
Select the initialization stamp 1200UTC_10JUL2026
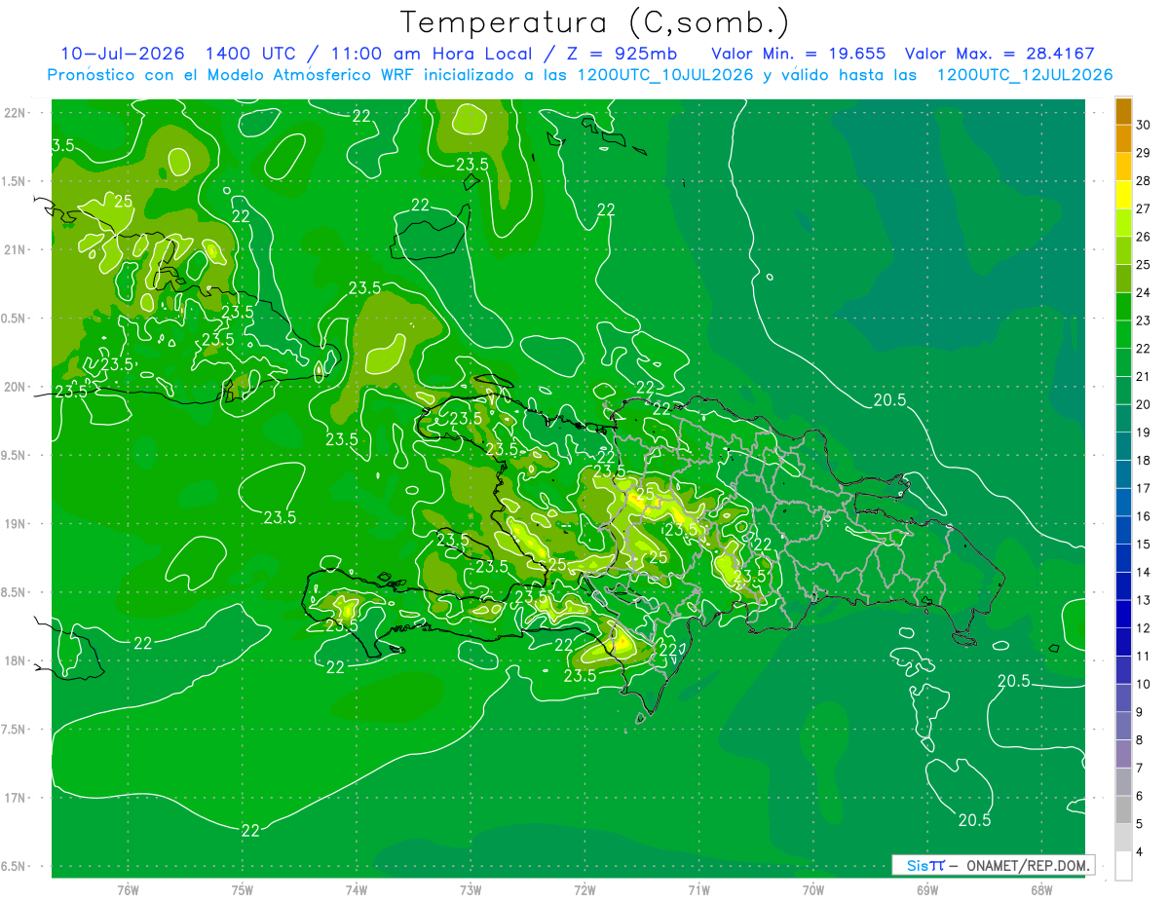665,75
